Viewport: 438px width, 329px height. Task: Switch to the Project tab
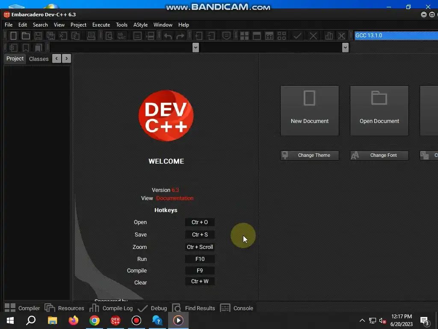click(x=15, y=58)
